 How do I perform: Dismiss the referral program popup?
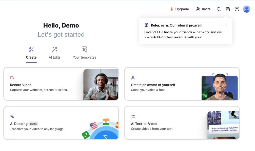[226, 25]
